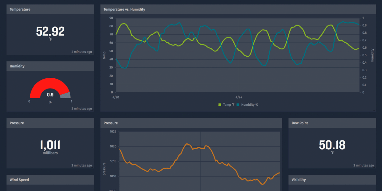This screenshot has height=191, width=382.
Task: Click the 90 tick on temp axis
Action: pos(111,18)
